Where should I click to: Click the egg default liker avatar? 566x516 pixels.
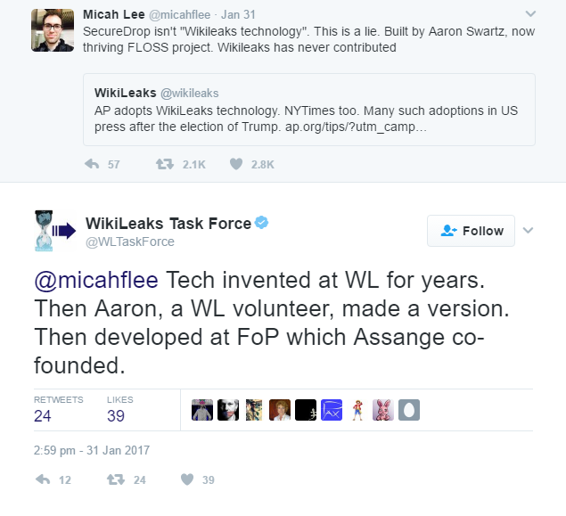[409, 410]
